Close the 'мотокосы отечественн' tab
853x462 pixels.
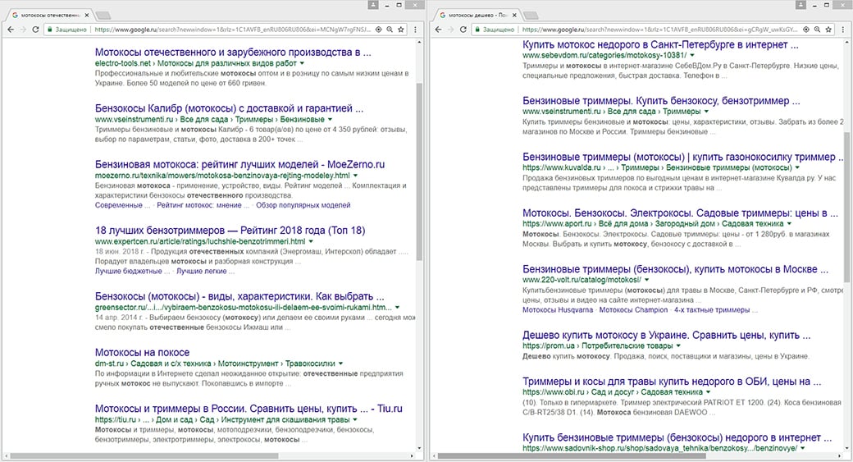click(88, 15)
